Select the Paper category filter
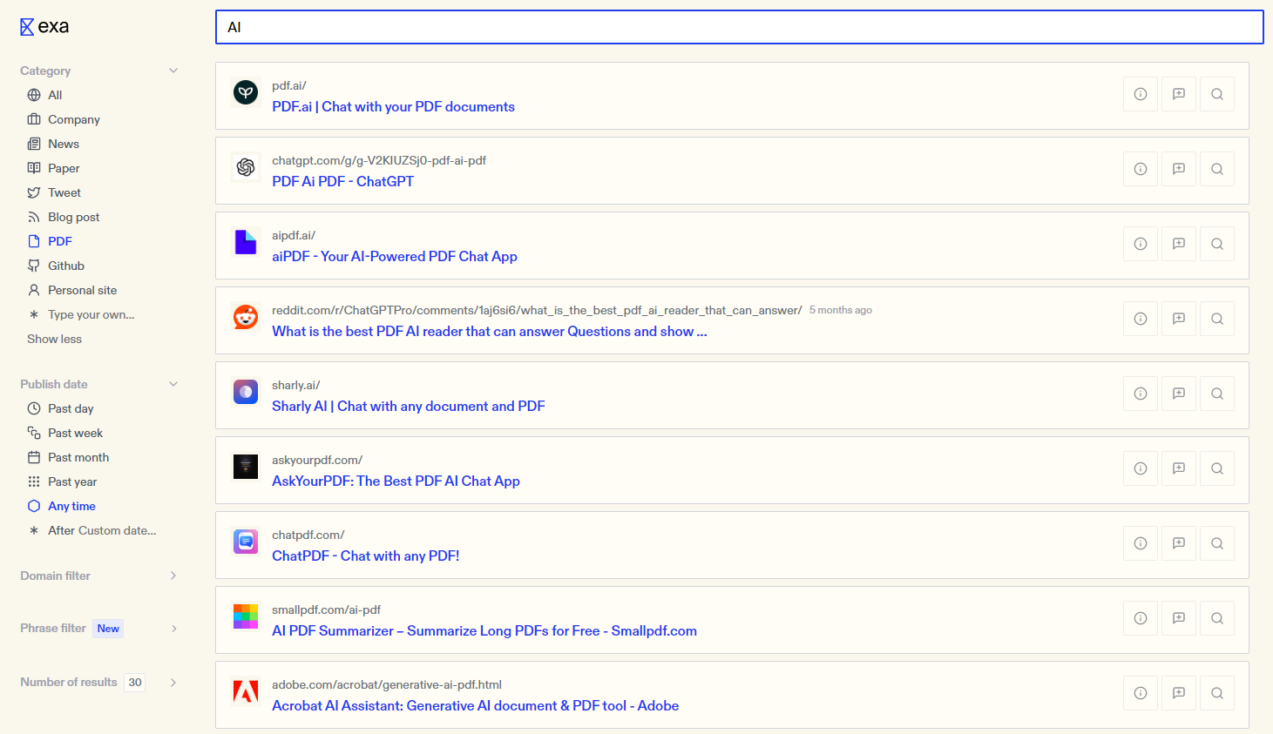Image resolution: width=1273 pixels, height=734 pixels. coord(53,168)
